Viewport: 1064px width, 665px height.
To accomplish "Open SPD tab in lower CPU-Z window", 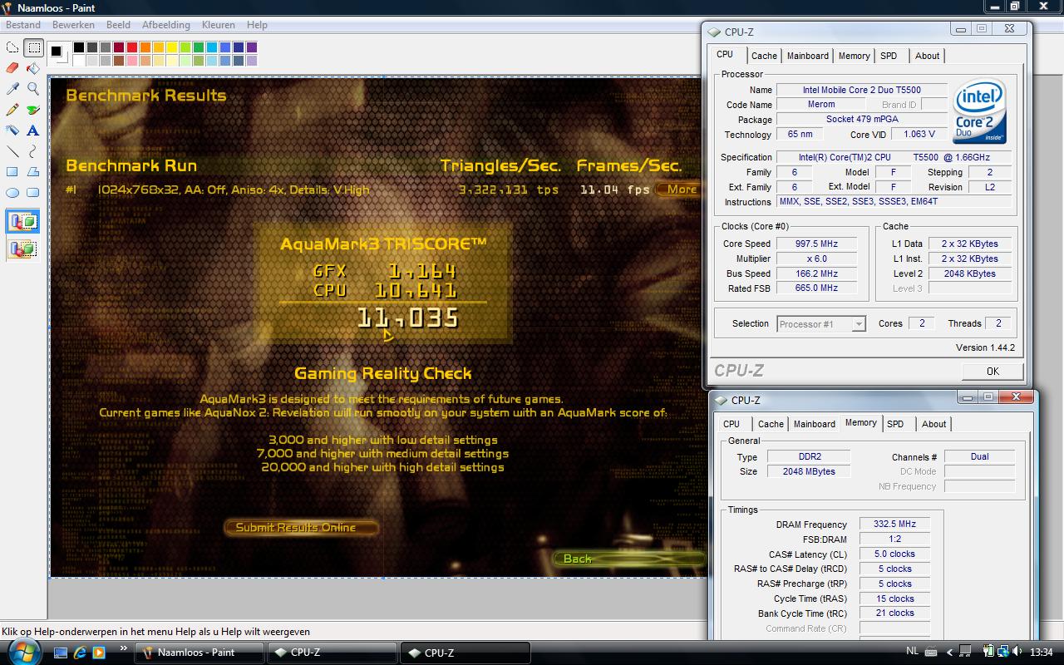I will (x=895, y=424).
